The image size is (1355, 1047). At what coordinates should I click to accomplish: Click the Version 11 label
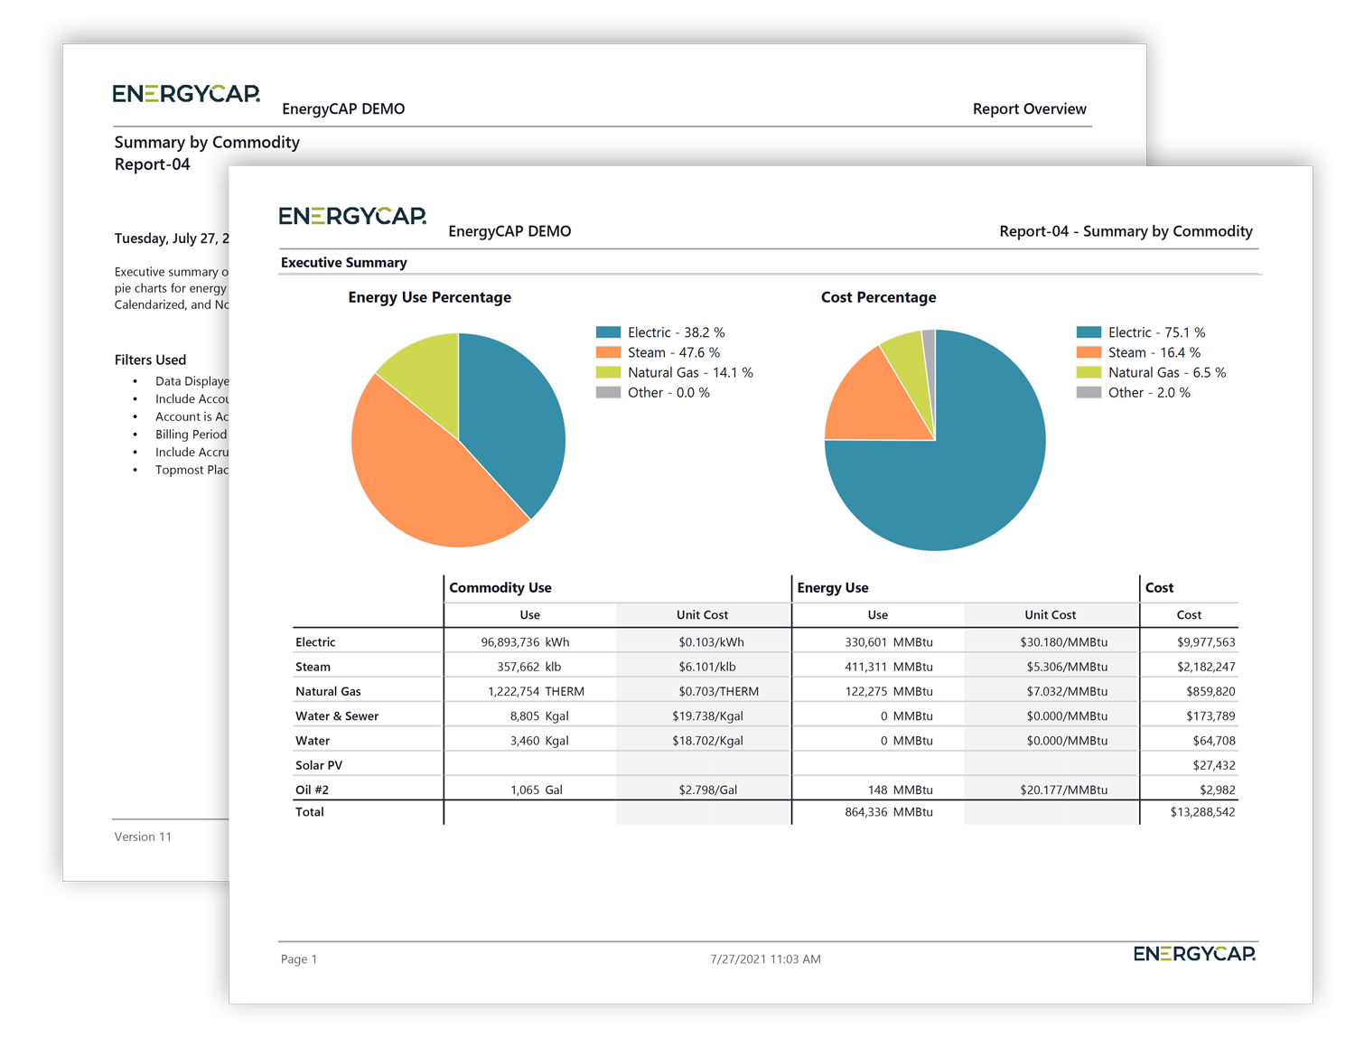[142, 837]
